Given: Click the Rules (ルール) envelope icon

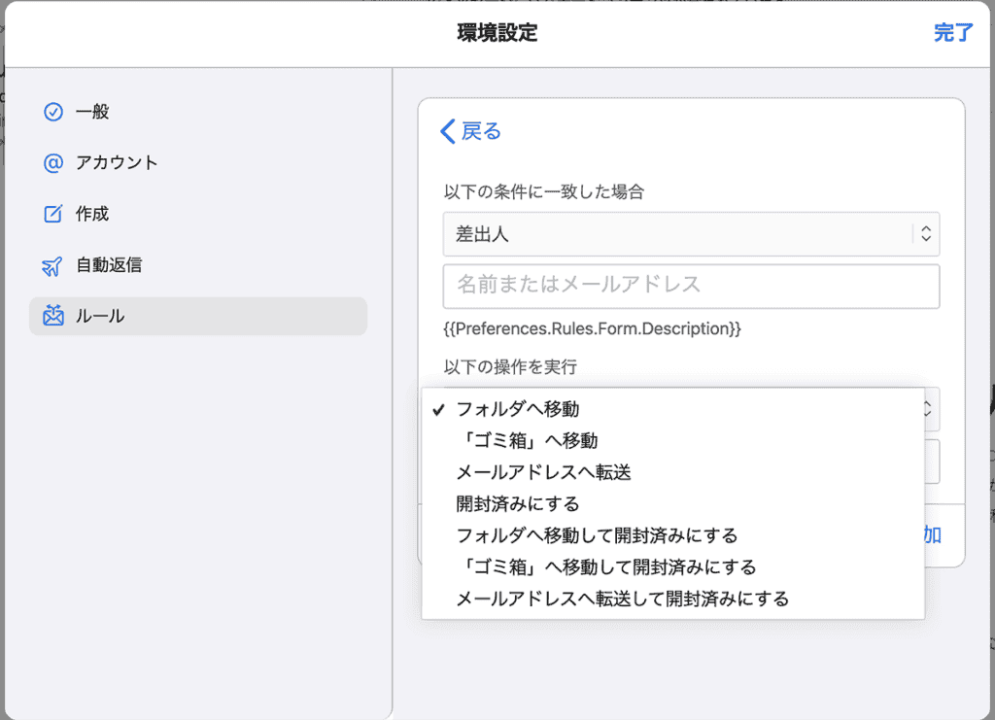Looking at the screenshot, I should pos(53,315).
